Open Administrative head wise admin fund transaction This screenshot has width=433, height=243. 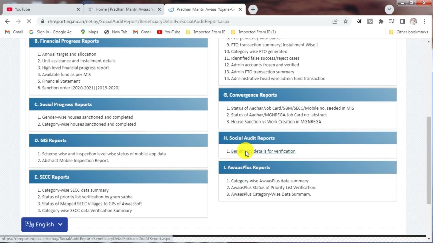(x=278, y=78)
